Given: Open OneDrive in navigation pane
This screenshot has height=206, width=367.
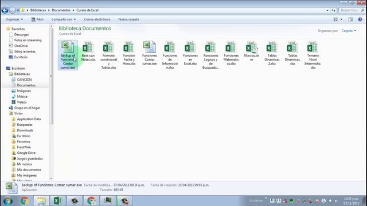Looking at the screenshot, I should coord(21,46).
